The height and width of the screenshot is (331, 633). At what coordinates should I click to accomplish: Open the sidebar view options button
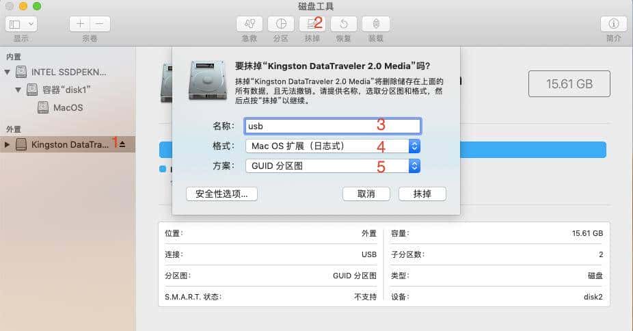tap(21, 24)
